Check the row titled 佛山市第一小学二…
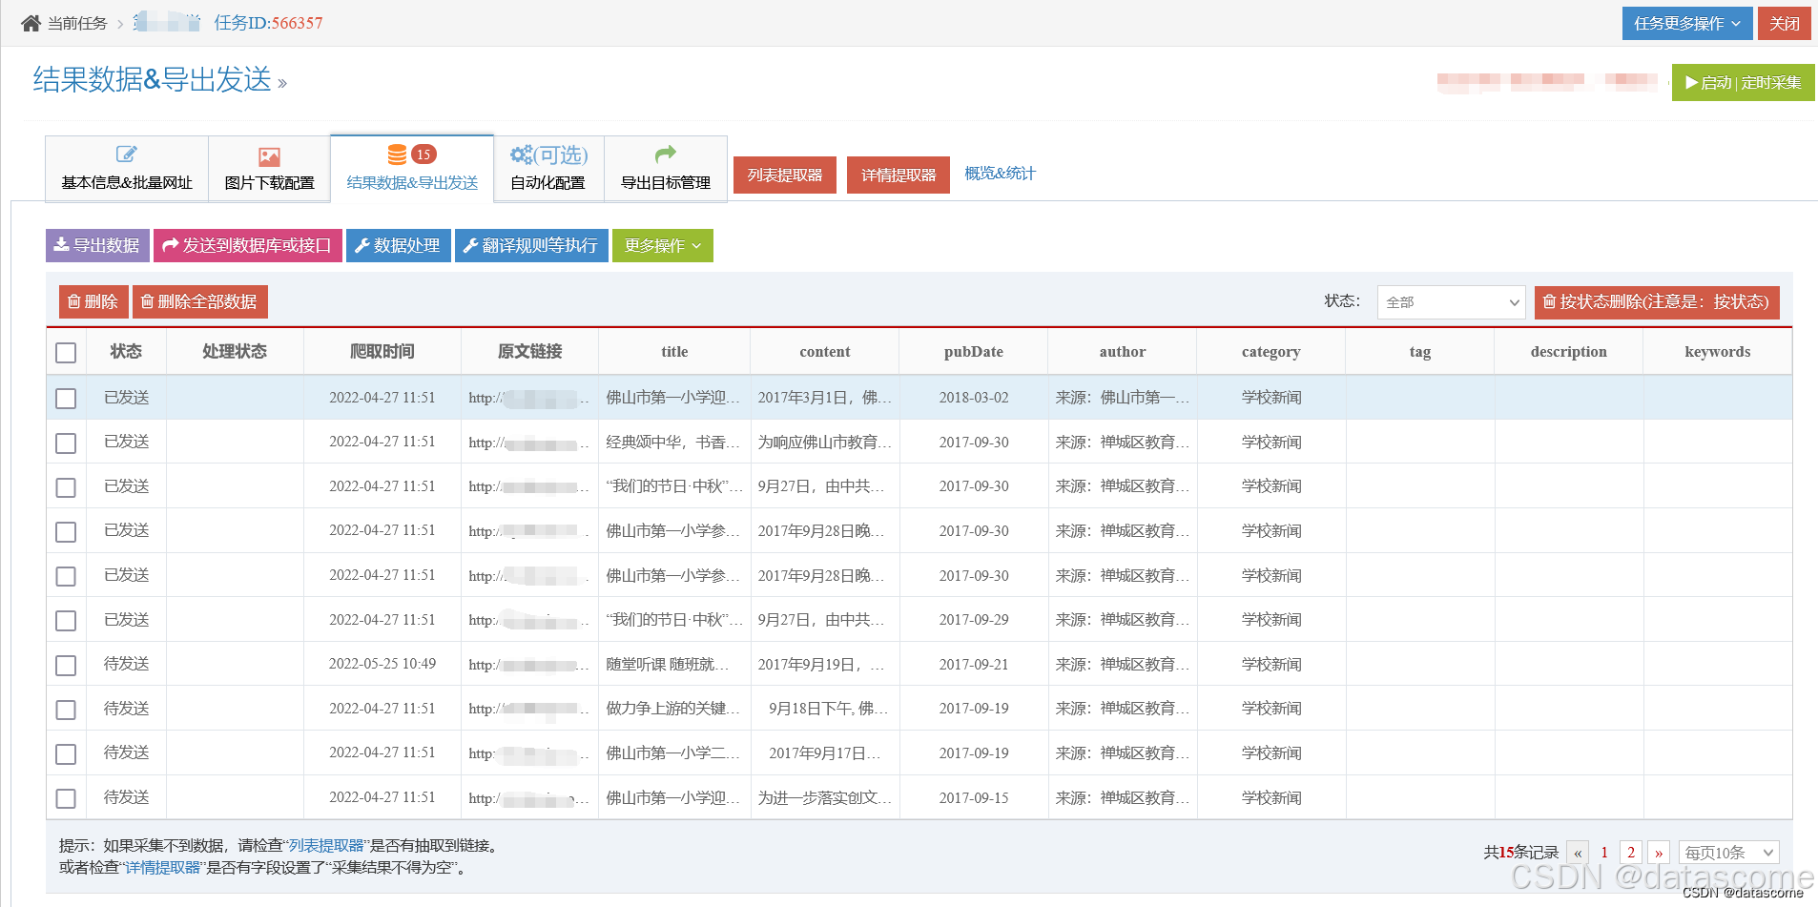 click(66, 754)
